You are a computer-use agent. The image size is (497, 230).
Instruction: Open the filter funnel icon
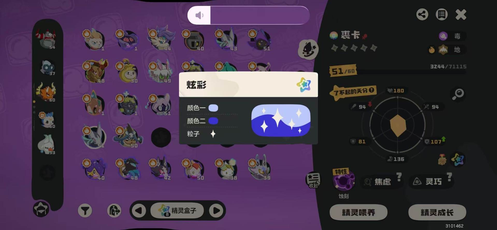(85, 210)
